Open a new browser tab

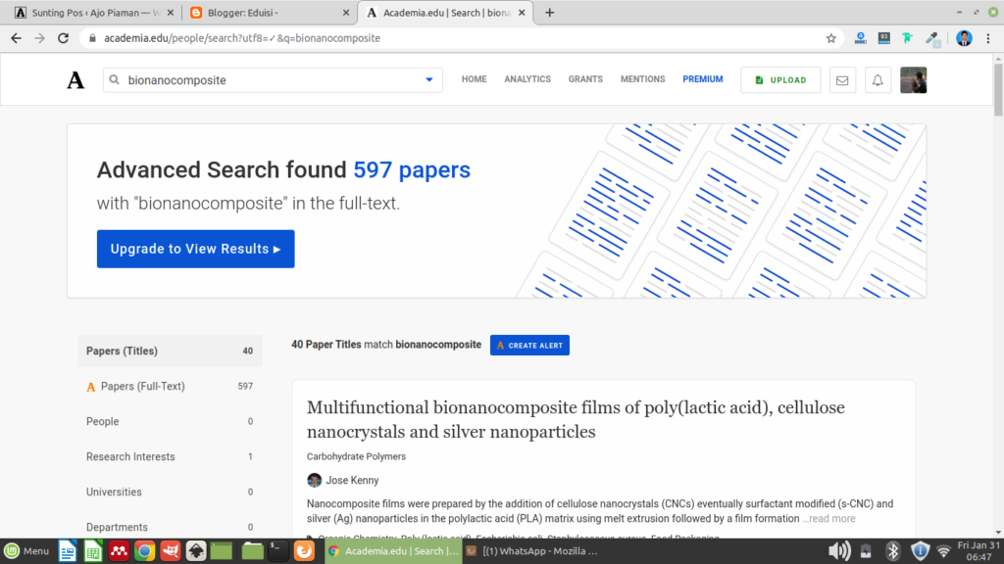[549, 13]
